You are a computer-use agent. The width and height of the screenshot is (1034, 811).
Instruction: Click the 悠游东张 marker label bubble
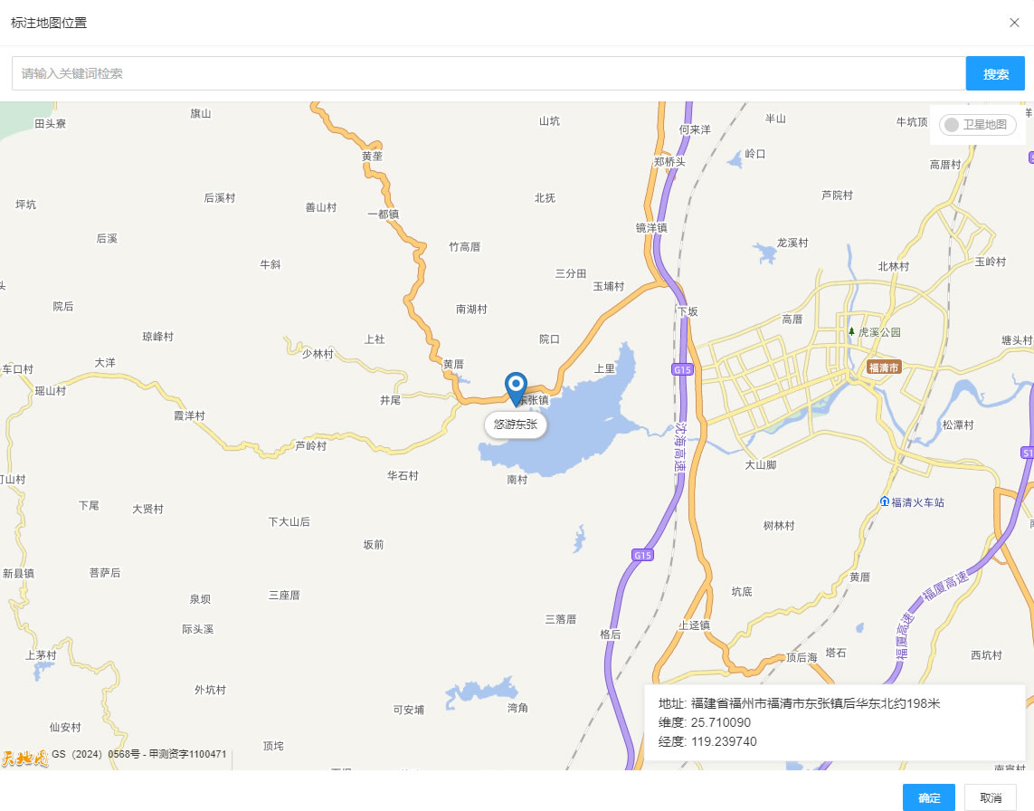tap(516, 424)
